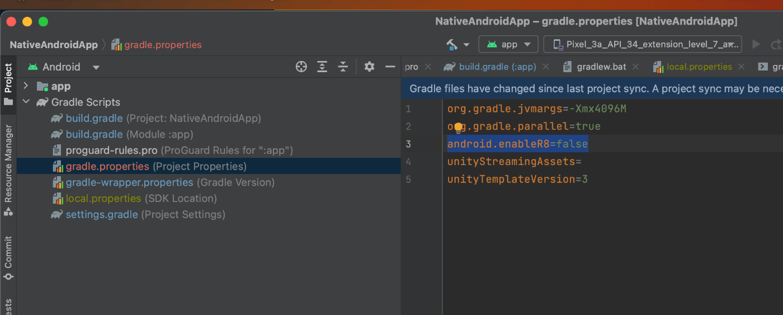Close the gradlew.bat tab
Viewport: 783px width, 315px height.
(x=636, y=67)
